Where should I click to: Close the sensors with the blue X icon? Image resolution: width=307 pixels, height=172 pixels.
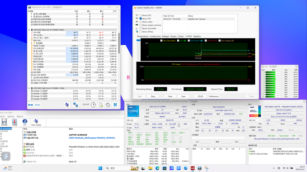pyautogui.click(x=115, y=105)
